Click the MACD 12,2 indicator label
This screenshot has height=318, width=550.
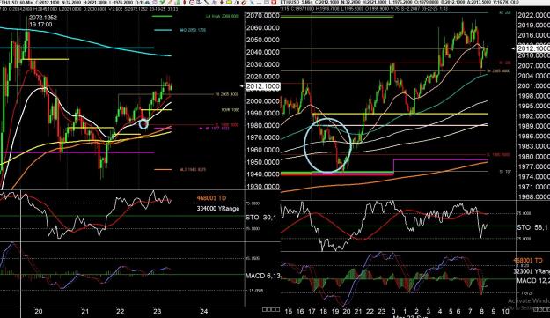point(533,280)
